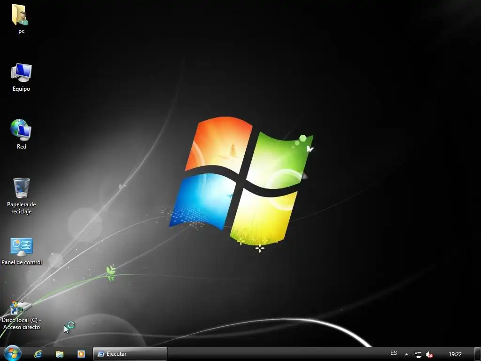Image resolution: width=481 pixels, height=361 pixels.
Task: Open the network status tray icon
Action: pos(418,354)
